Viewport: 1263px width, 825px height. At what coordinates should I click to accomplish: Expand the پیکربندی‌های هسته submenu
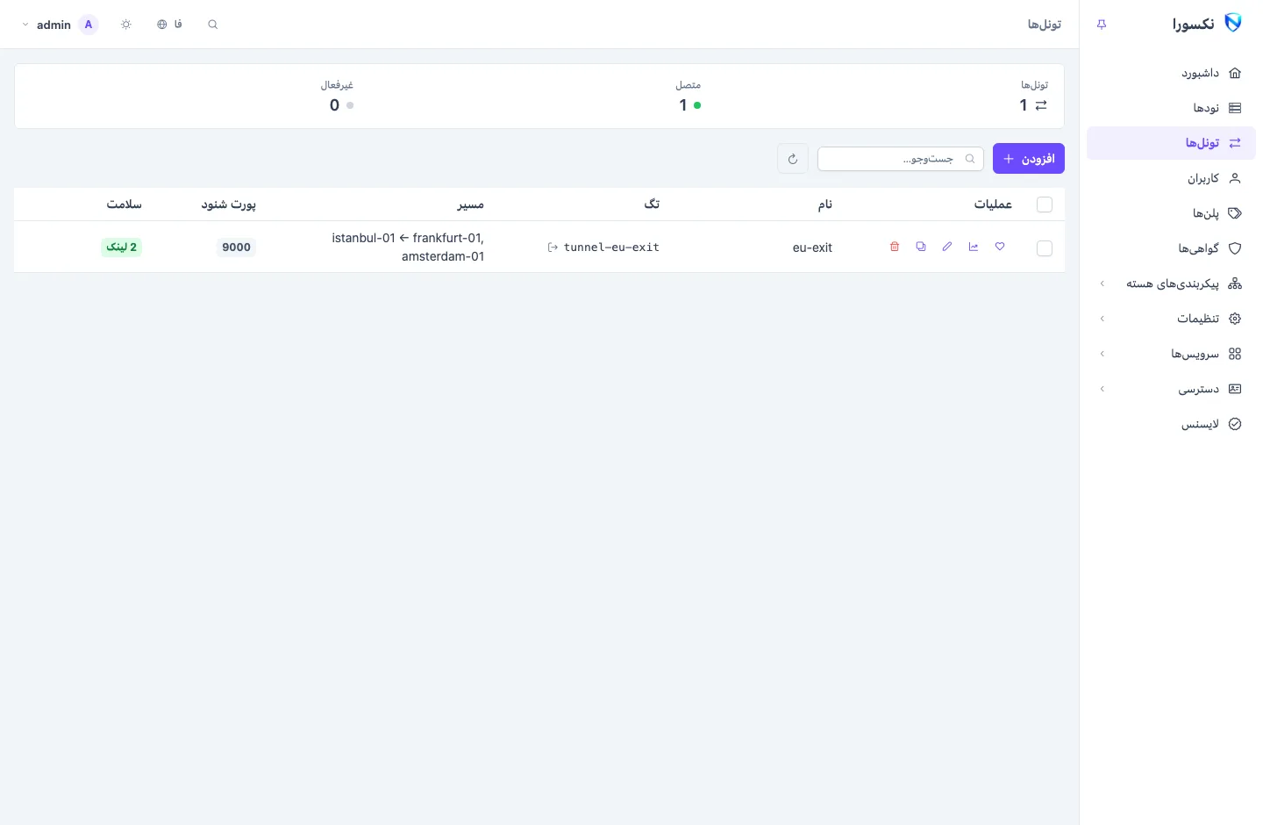coord(1171,283)
